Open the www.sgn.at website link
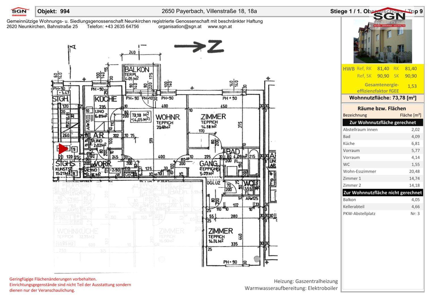Image resolution: width=433 pixels, height=306 pixels. (220, 27)
